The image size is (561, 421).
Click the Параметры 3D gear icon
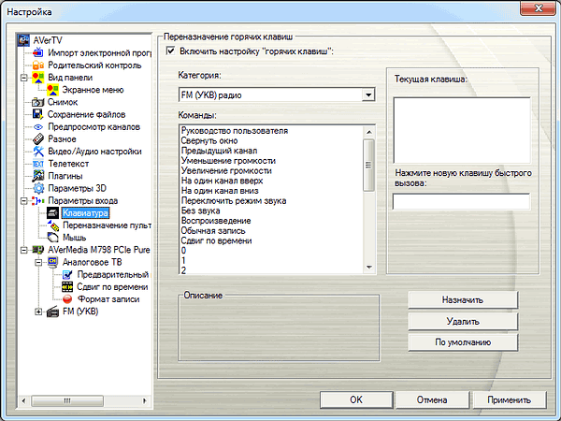click(38, 188)
